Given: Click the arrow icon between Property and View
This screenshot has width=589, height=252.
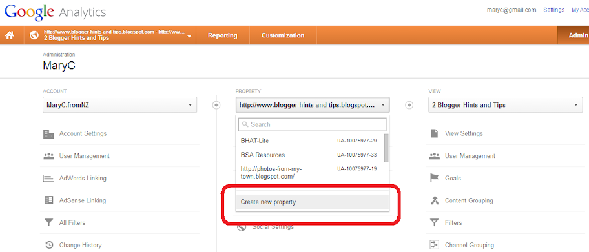Looking at the screenshot, I should pyautogui.click(x=409, y=105).
